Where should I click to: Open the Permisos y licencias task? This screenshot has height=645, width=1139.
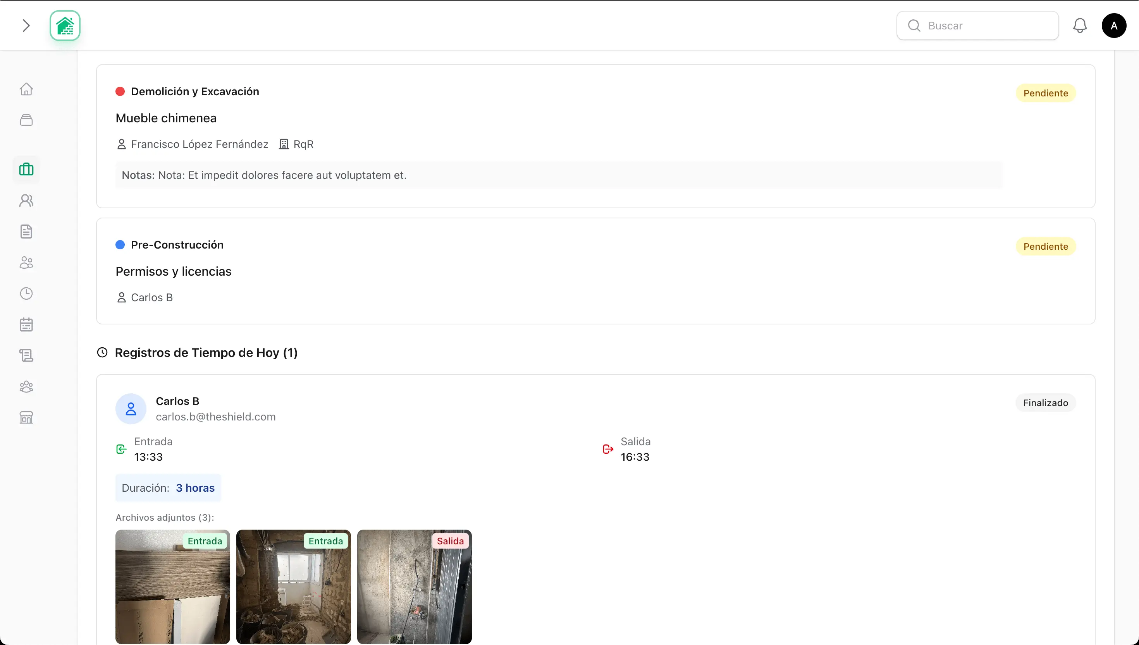(173, 271)
